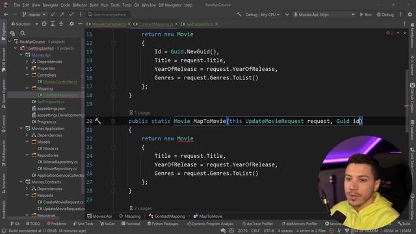Open the Movies.Api: https run configuration dropdown
Viewport: 416px width, 234px height.
point(324,14)
